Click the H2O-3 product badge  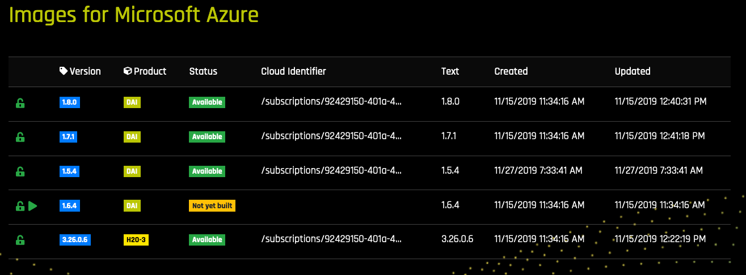[x=136, y=240]
